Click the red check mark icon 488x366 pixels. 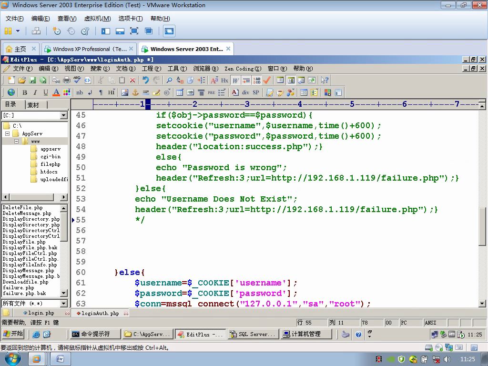(x=267, y=80)
